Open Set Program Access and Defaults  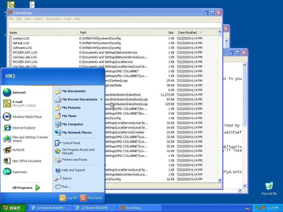pos(75,151)
